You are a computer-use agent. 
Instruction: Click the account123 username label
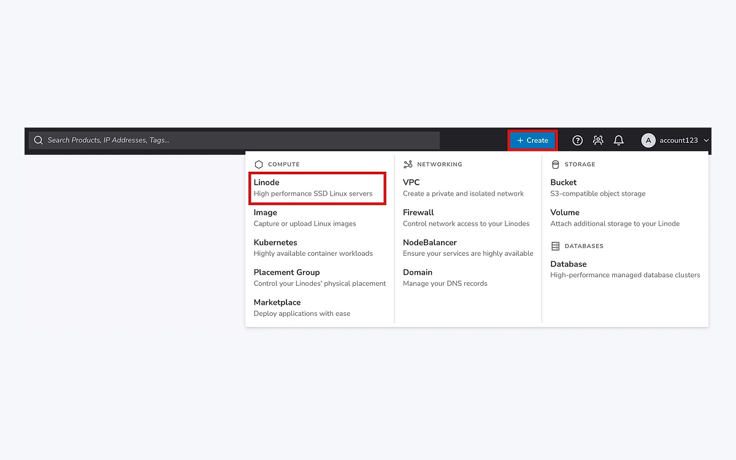pyautogui.click(x=679, y=140)
